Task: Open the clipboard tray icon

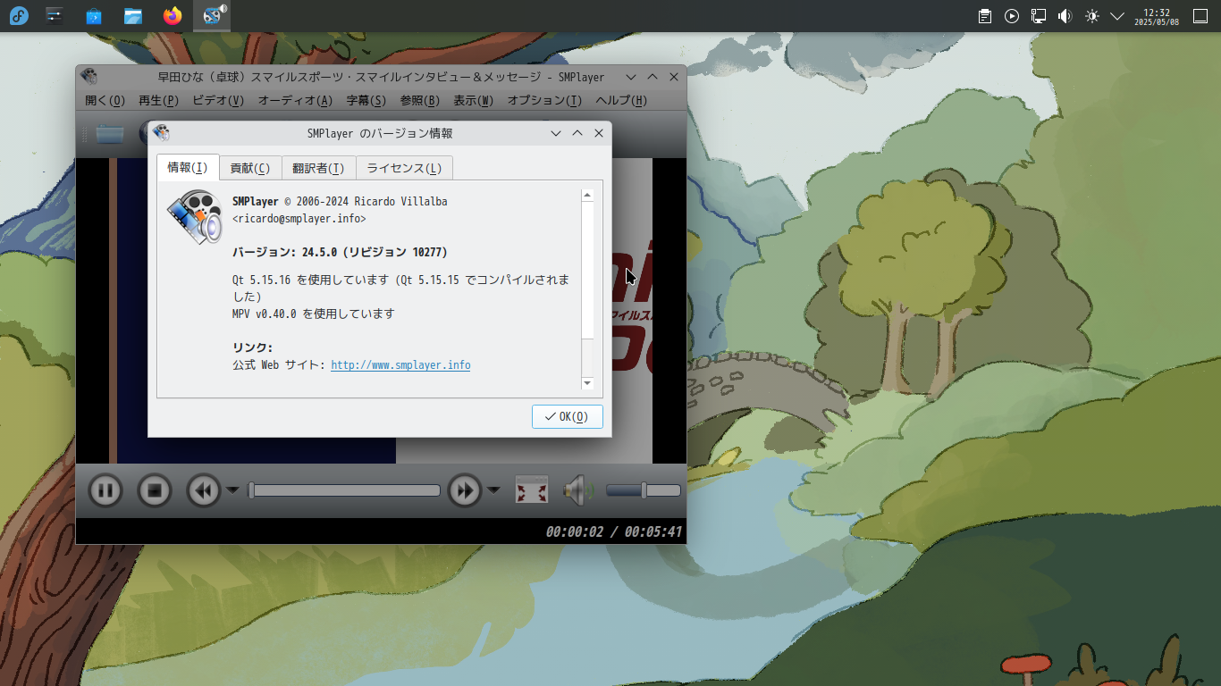Action: pos(985,16)
